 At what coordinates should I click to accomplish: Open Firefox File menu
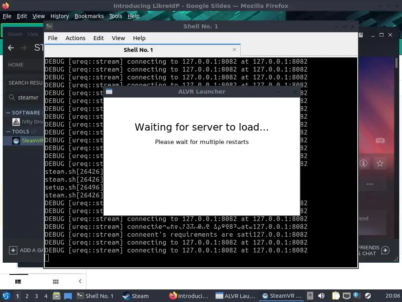7,16
